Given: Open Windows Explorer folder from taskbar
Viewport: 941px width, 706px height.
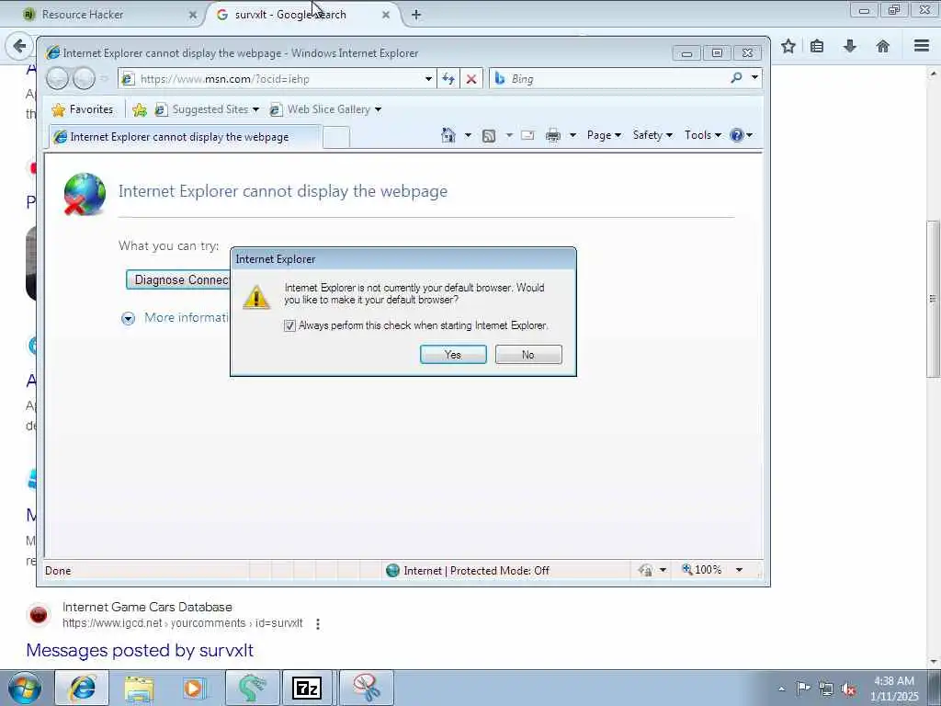Looking at the screenshot, I should (x=139, y=688).
